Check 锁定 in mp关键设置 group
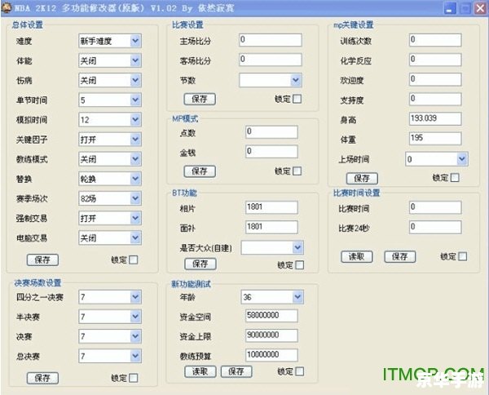Viewport: 489px width, 395px height. click(455, 178)
